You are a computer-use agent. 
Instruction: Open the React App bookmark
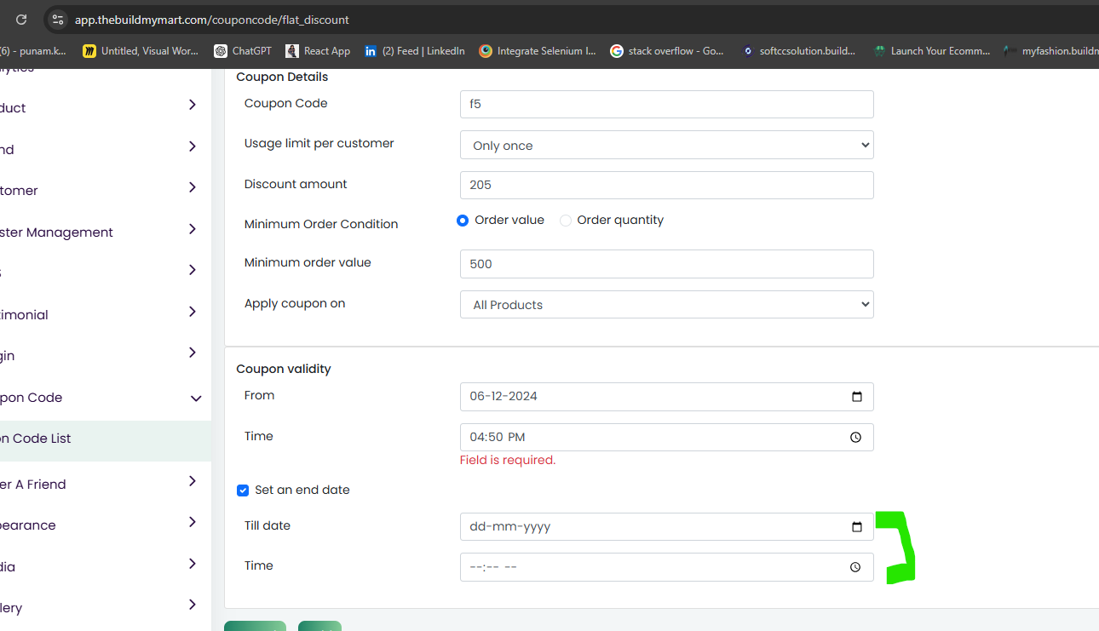pos(319,51)
